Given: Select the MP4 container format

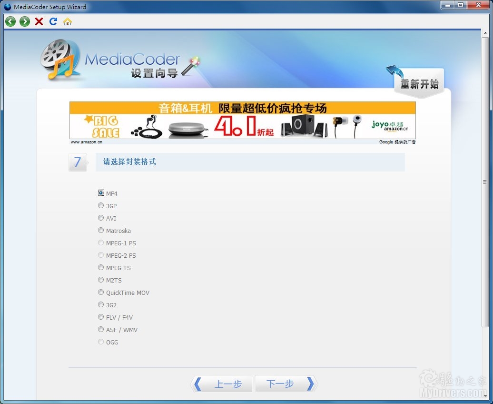Looking at the screenshot, I should coord(101,193).
